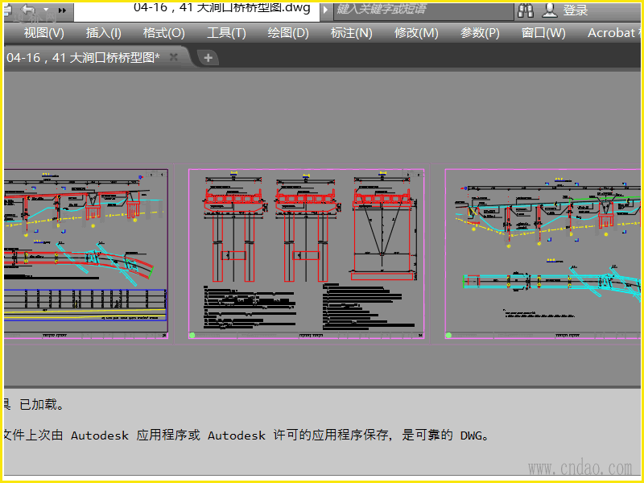Click the binoculars search icon

(526, 10)
